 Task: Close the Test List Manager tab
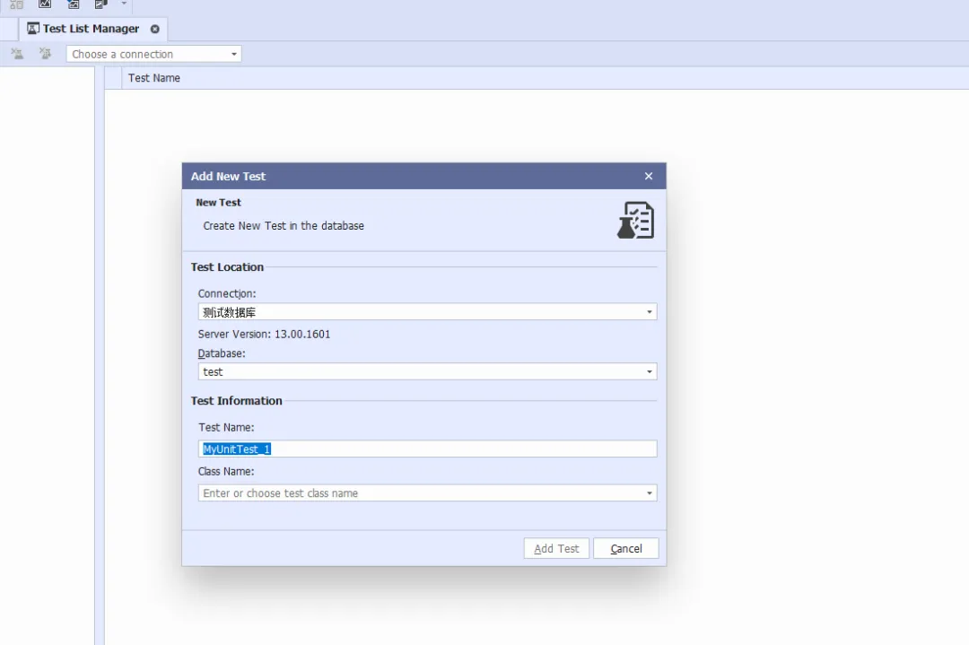click(154, 29)
